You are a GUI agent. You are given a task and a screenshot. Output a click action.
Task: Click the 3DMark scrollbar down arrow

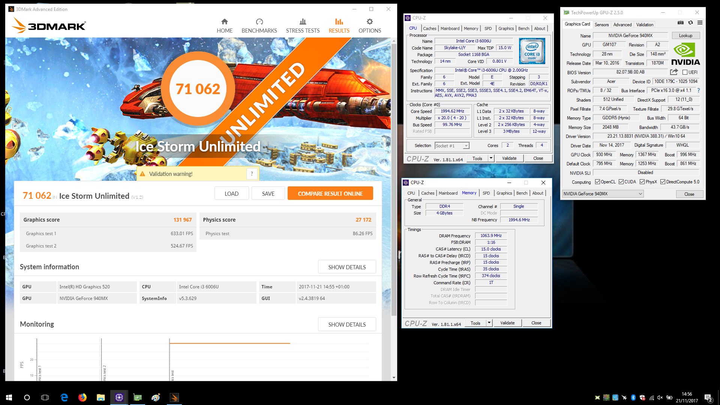[394, 378]
